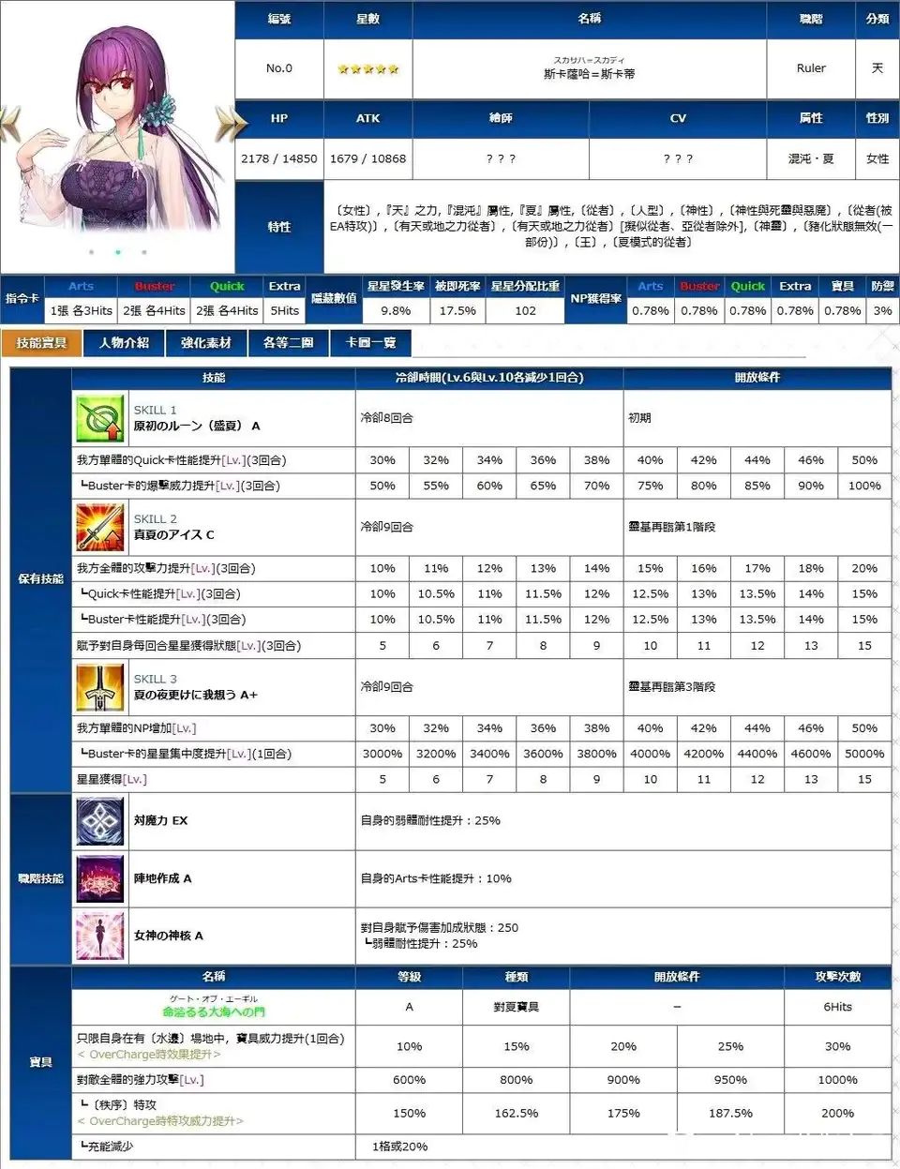The width and height of the screenshot is (900, 1169).
Task: Click the 対魔力 EX class skill icon
Action: click(x=100, y=821)
